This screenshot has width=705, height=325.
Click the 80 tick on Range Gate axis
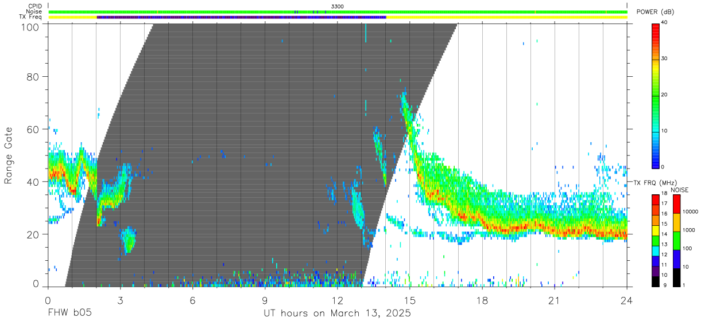pyautogui.click(x=33, y=76)
